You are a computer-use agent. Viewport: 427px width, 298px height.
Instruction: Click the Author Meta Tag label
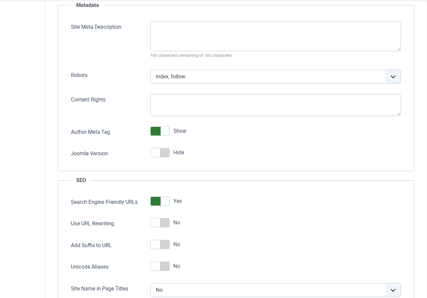pos(90,132)
